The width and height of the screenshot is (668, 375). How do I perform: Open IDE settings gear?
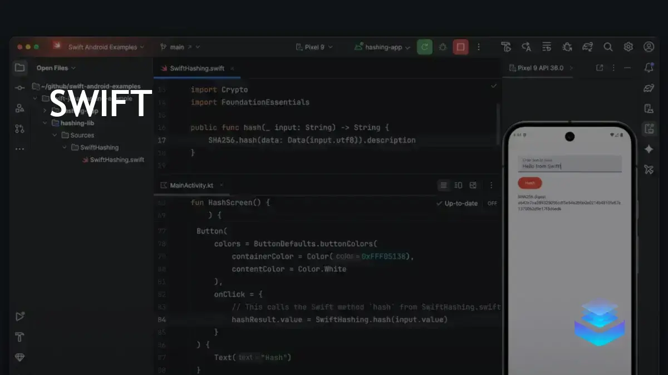pos(628,47)
